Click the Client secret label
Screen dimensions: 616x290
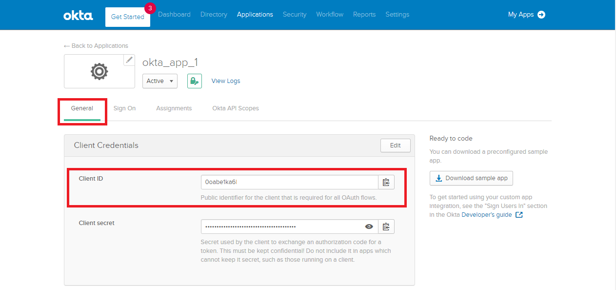click(97, 223)
